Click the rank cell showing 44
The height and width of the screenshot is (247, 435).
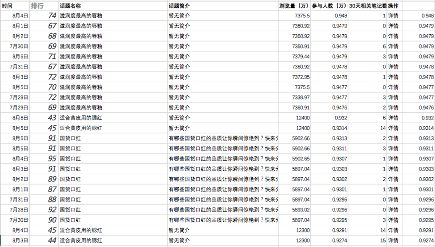tap(44, 241)
